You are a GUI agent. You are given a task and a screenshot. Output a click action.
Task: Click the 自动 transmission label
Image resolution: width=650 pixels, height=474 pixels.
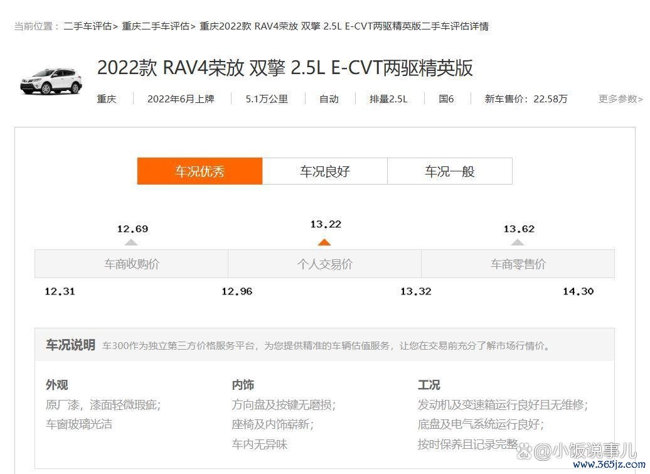click(x=329, y=99)
